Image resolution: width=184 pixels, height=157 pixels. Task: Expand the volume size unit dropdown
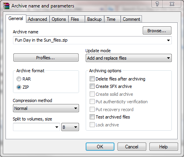[x=70, y=127]
